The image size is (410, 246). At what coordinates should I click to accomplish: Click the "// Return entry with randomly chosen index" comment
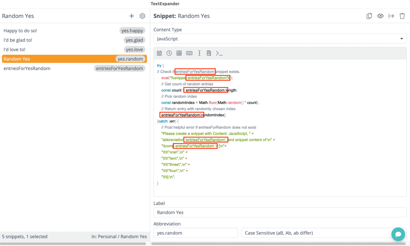click(x=198, y=109)
